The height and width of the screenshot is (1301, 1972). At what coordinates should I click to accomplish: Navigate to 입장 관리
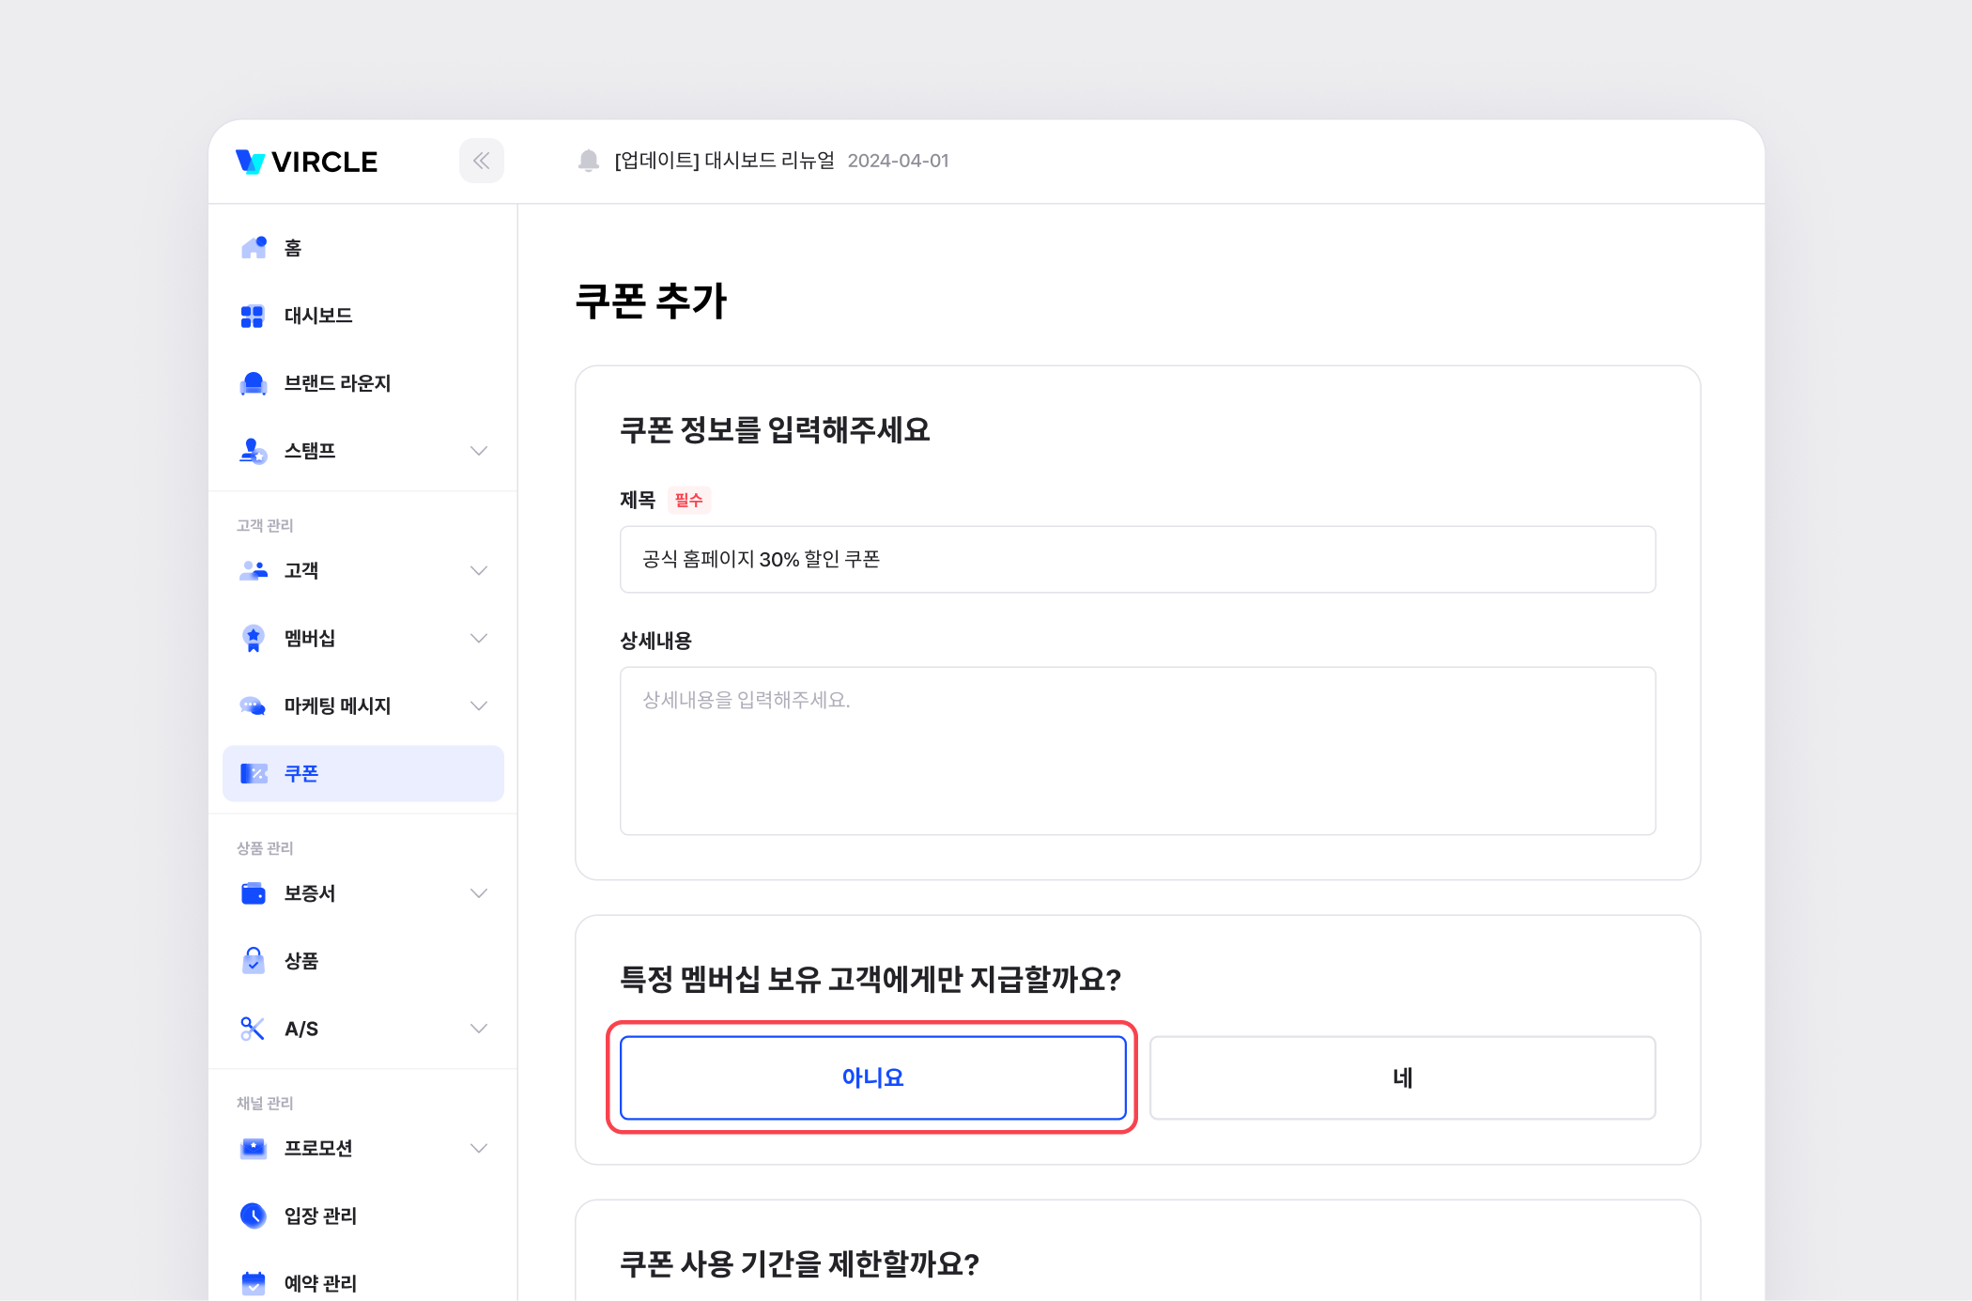[363, 1216]
